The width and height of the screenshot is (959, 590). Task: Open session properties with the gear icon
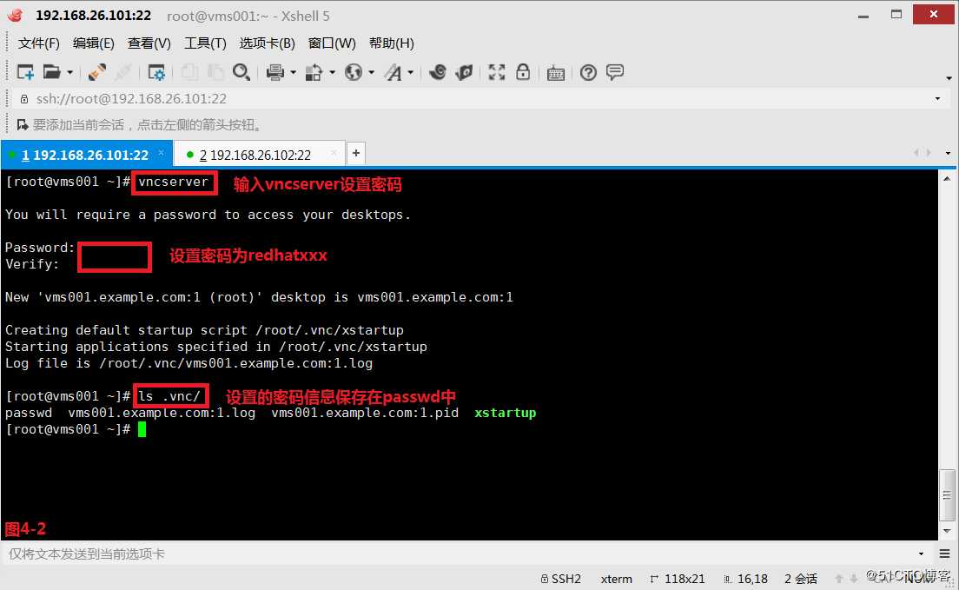tap(156, 72)
